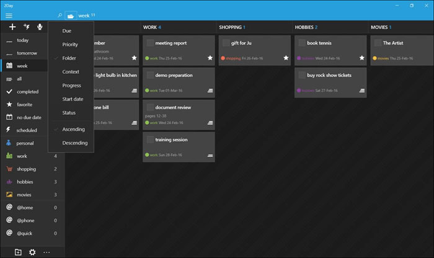Click the add folder icon at bottom
The image size is (434, 258).
18,252
